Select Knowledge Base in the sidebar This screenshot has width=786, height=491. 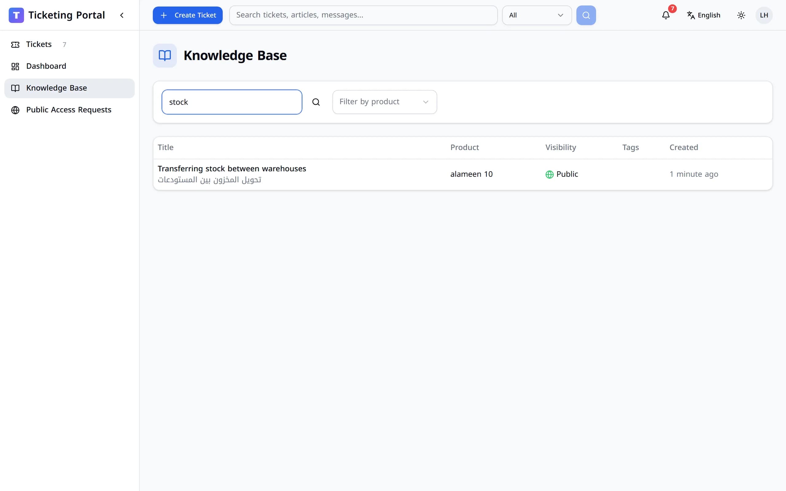[69, 88]
